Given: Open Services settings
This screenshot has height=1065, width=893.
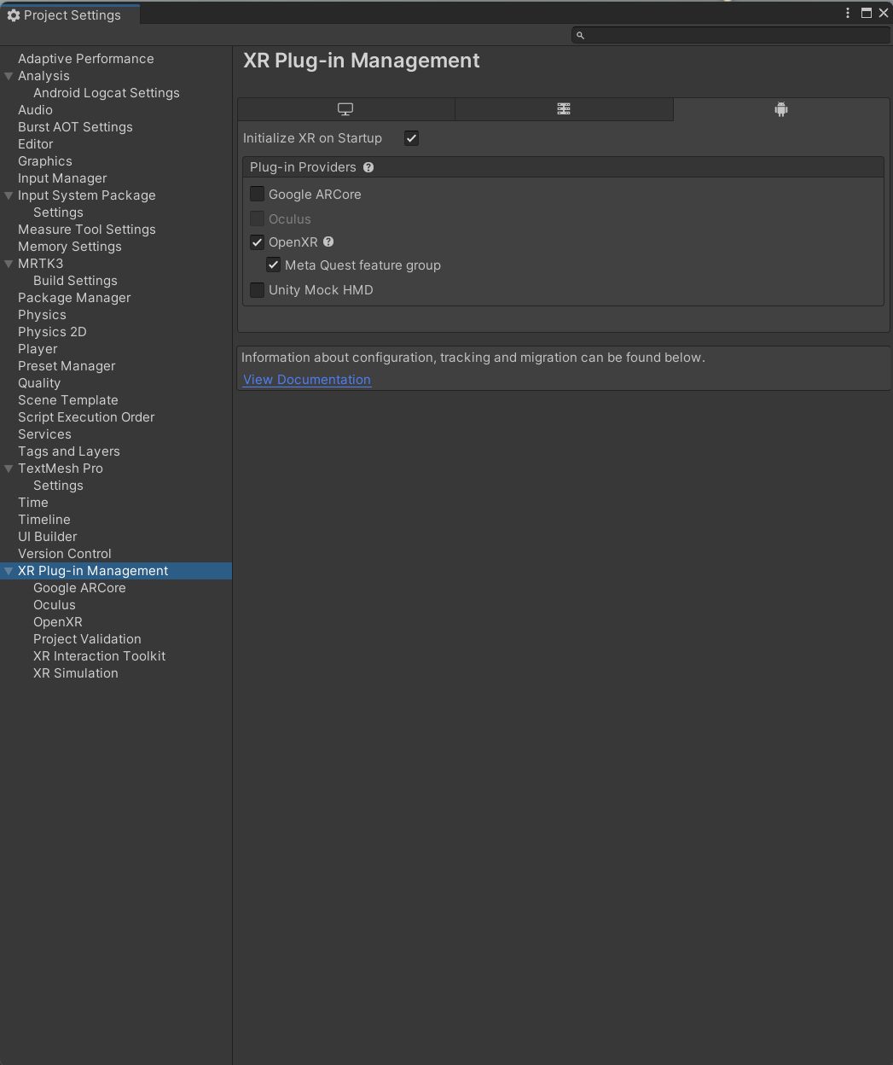Looking at the screenshot, I should pos(44,434).
